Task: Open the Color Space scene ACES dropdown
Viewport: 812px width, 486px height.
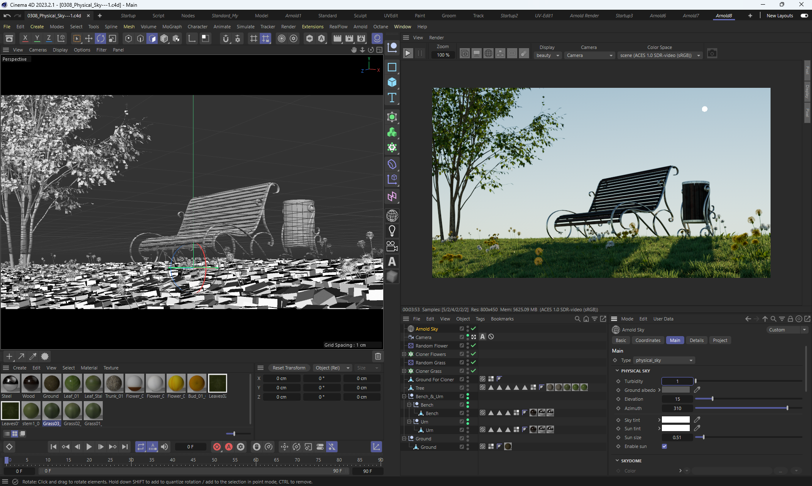Action: pos(660,55)
